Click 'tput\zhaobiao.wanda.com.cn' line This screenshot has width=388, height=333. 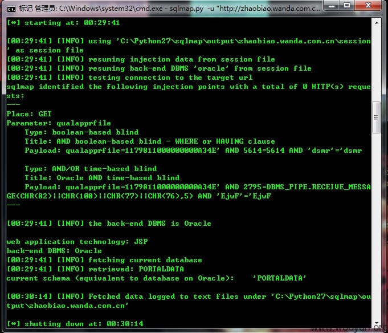tap(67, 306)
